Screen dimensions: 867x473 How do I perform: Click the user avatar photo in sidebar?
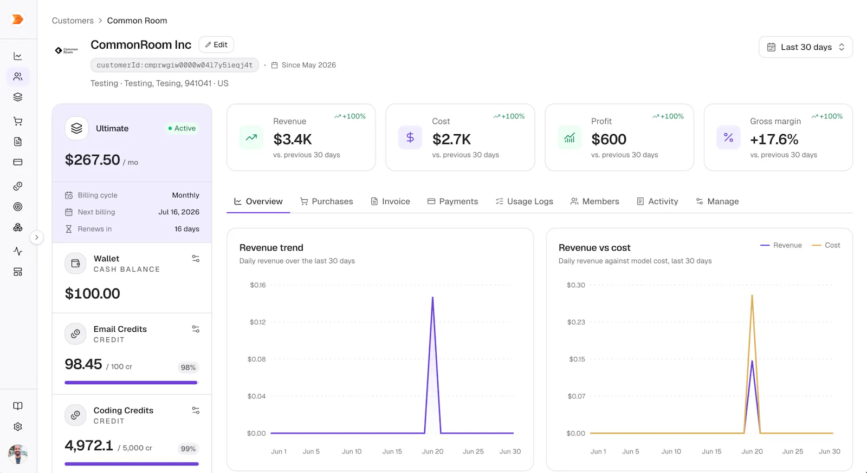point(18,454)
